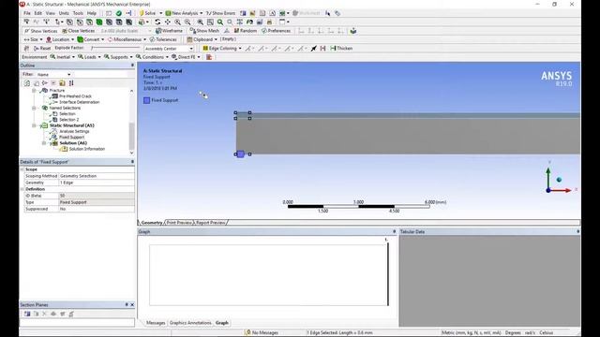
Task: Click the Reset explode button
Action: 42,48
